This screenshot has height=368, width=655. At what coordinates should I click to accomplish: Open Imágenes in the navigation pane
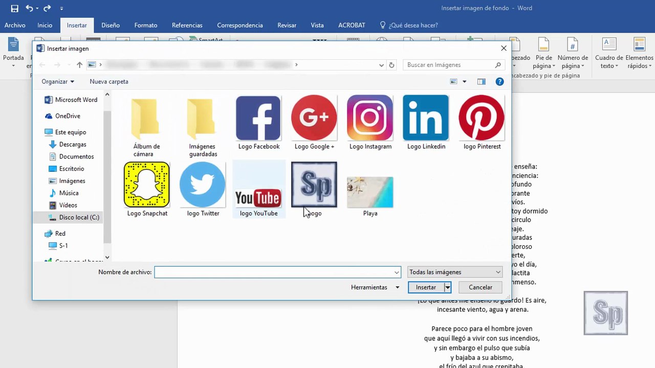[67, 181]
